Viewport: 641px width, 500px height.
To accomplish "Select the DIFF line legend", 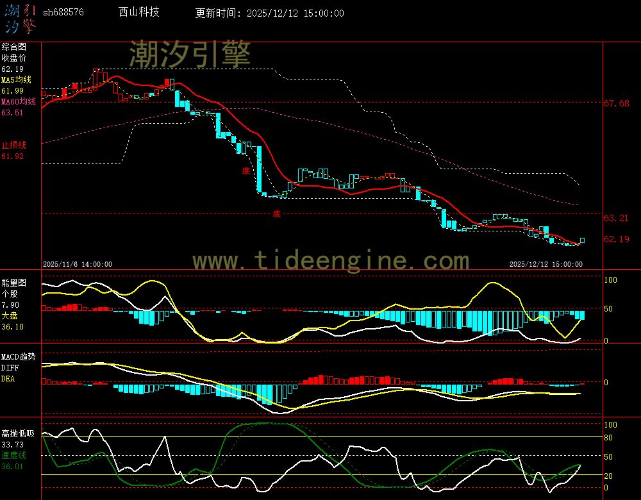I will [8, 367].
